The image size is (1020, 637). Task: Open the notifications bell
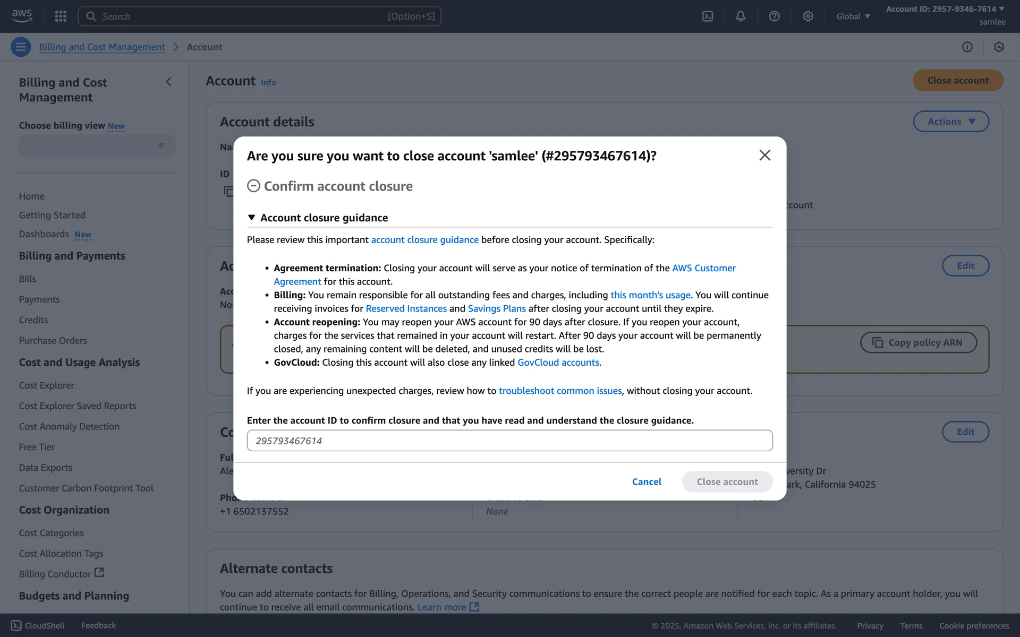point(741,16)
